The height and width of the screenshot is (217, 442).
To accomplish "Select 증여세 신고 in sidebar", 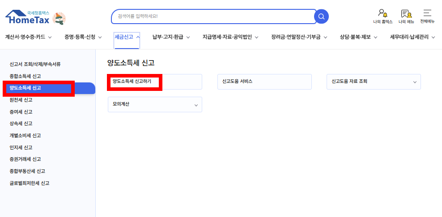I will [x=21, y=112].
